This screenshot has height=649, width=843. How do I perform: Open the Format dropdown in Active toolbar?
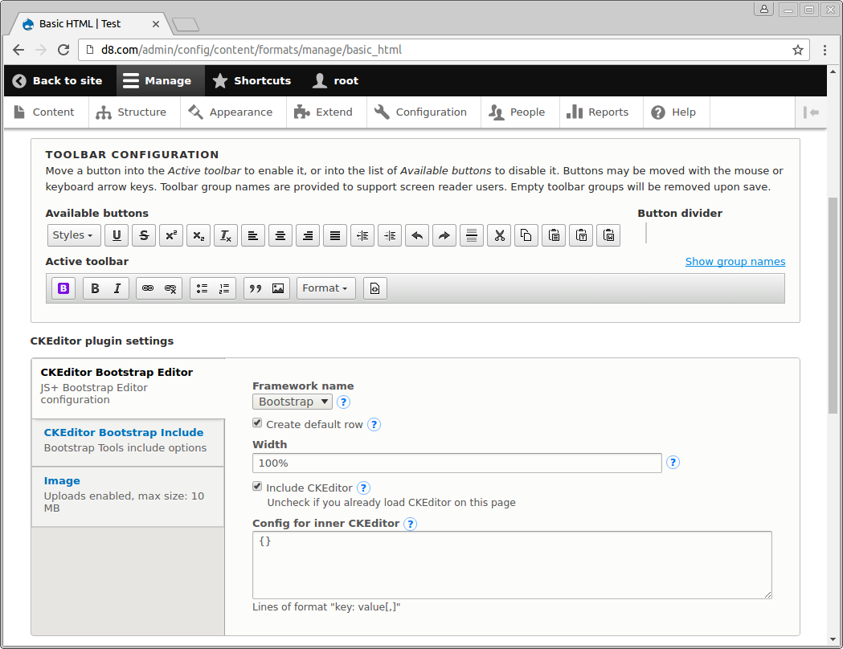pos(325,288)
